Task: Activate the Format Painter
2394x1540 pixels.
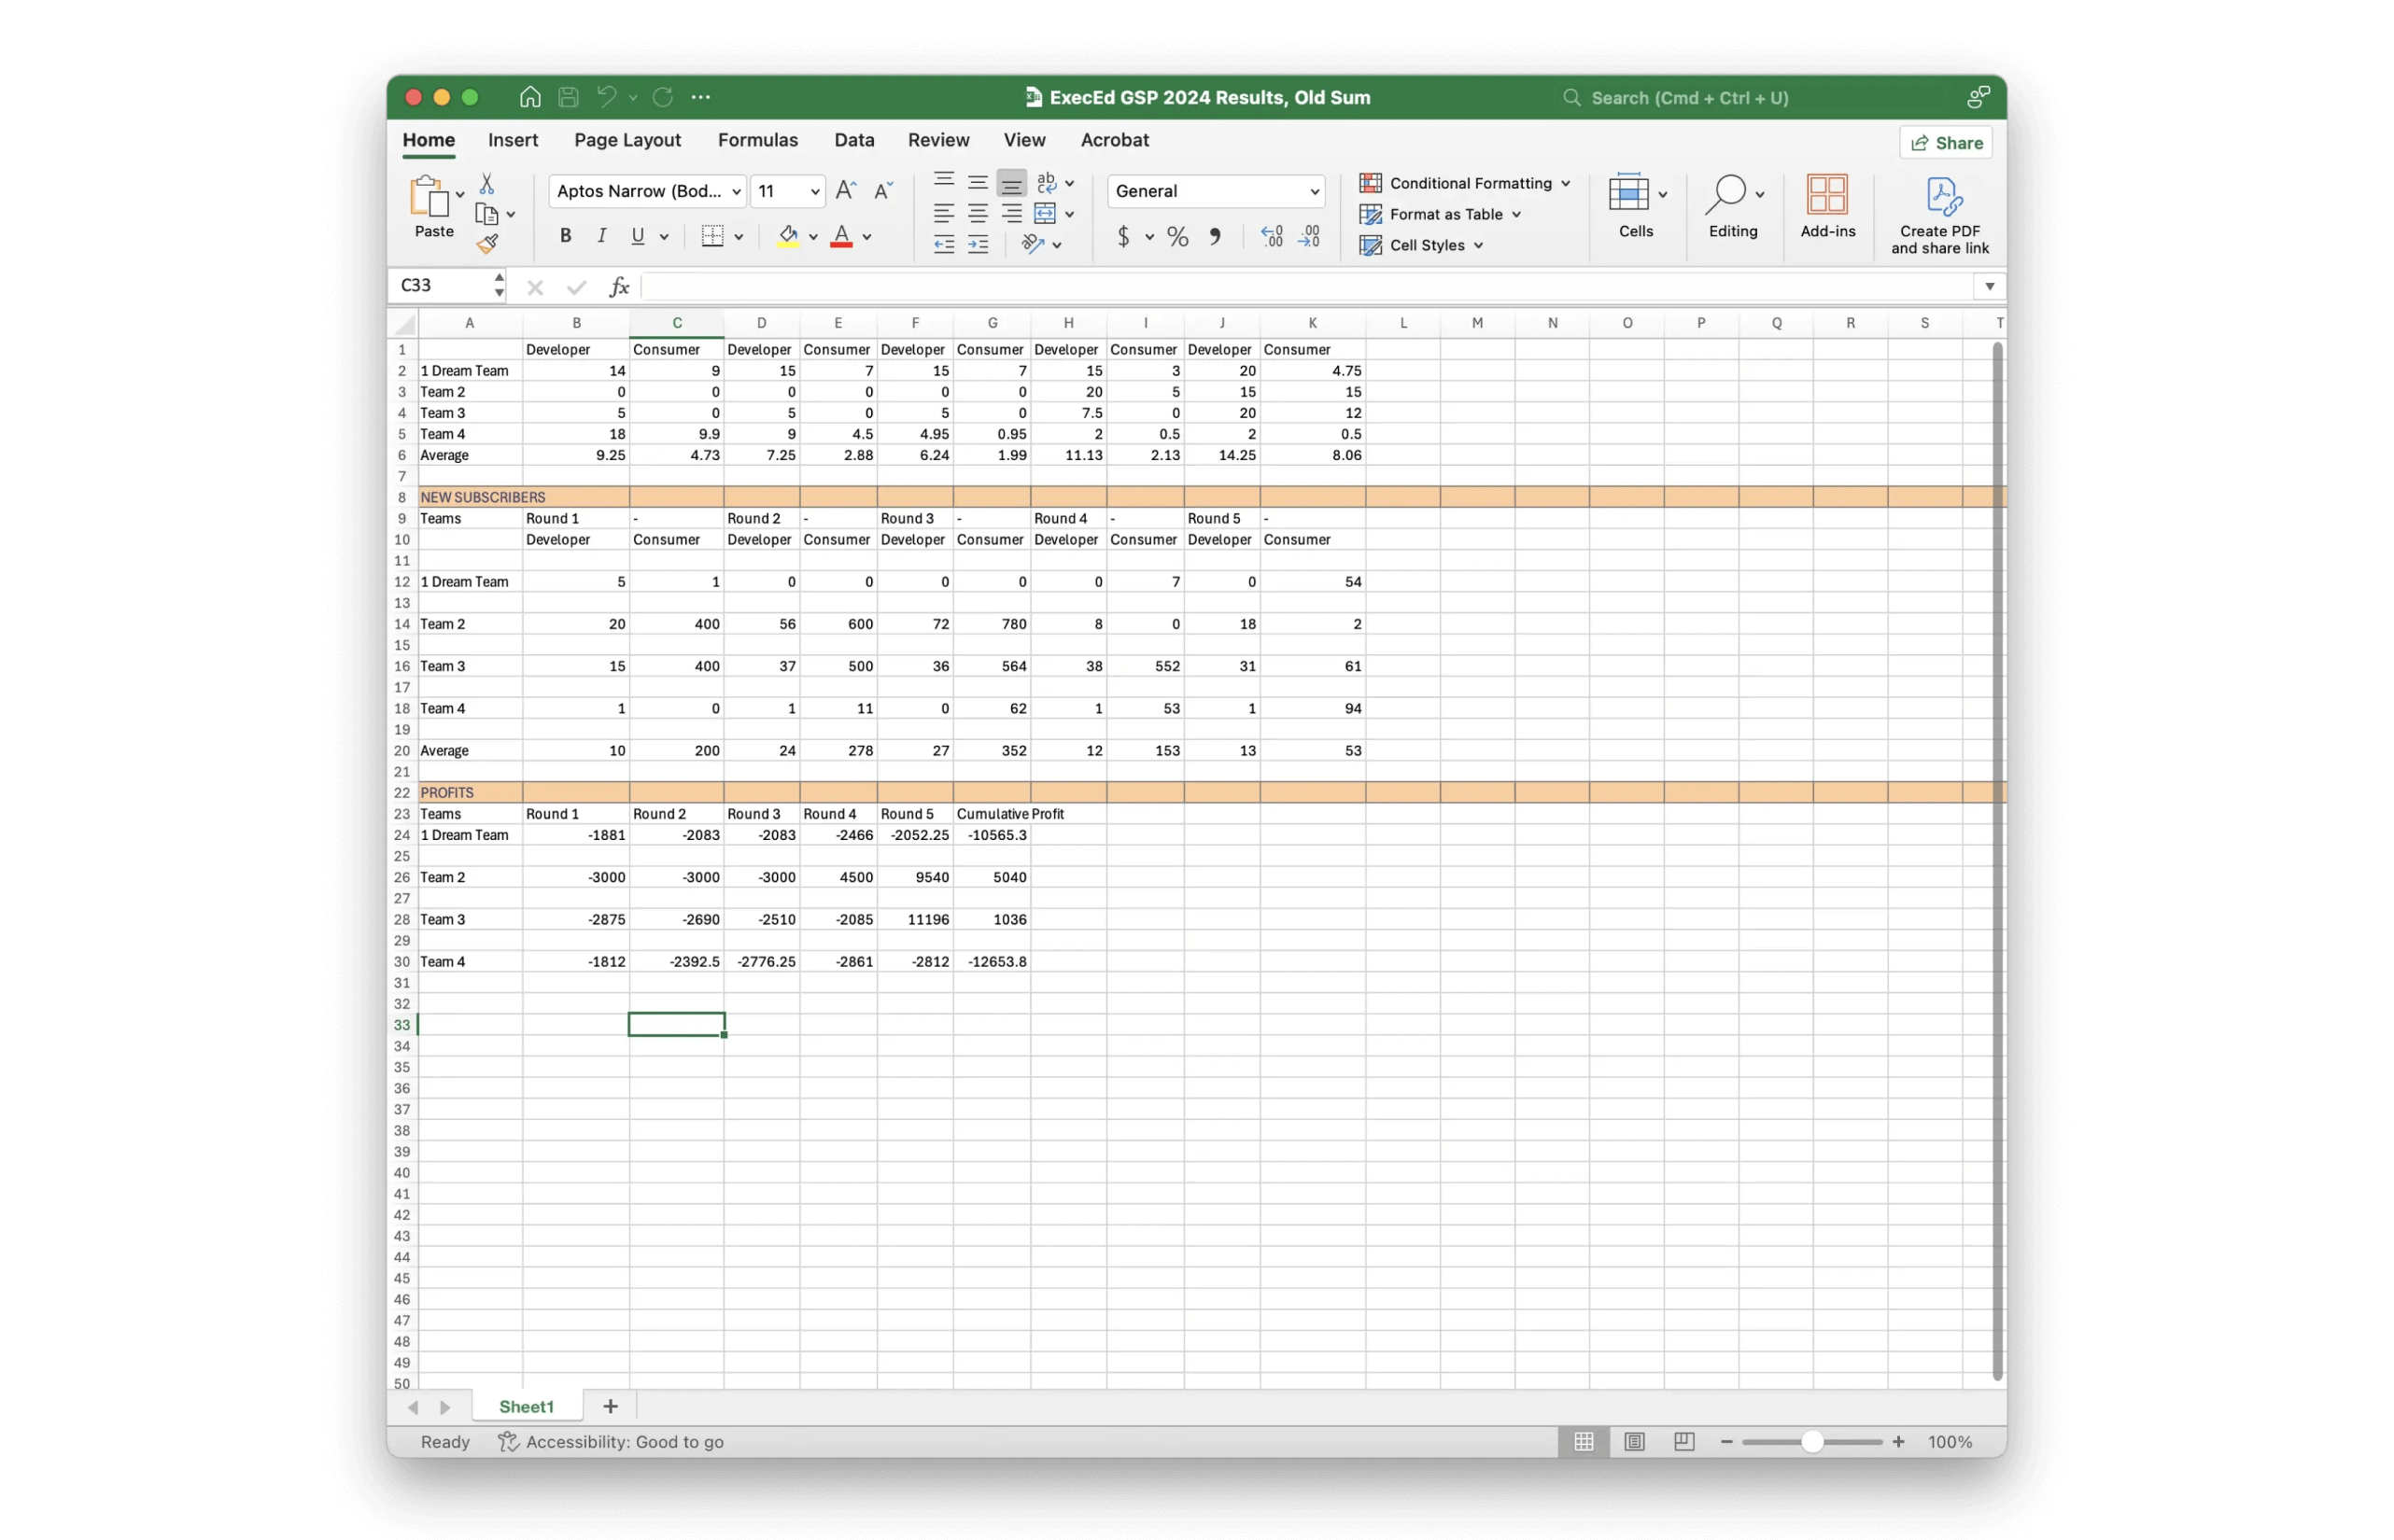Action: click(488, 243)
